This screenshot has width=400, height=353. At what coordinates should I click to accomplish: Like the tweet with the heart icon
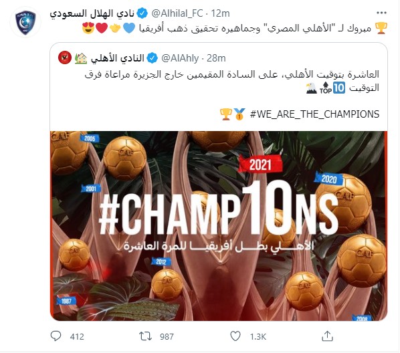(x=235, y=336)
